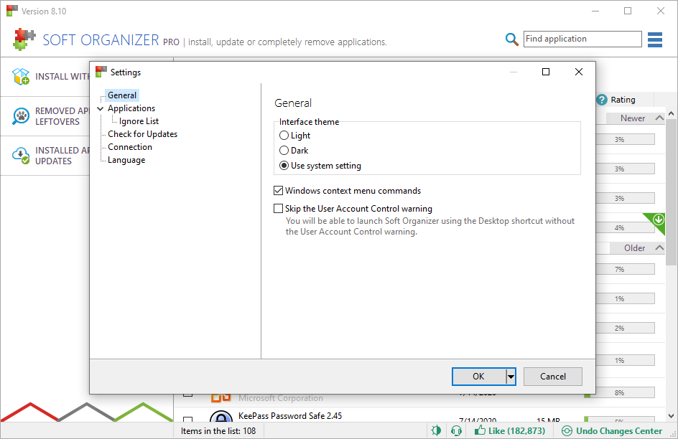Open the Connection settings page
The width and height of the screenshot is (678, 439).
[130, 147]
